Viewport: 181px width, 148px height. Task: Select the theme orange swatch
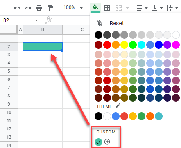click(x=150, y=116)
